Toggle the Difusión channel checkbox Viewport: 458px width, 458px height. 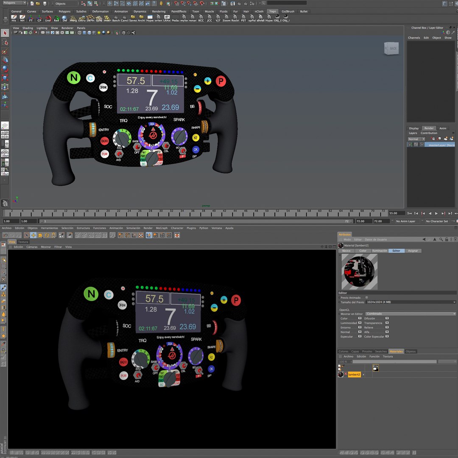(x=387, y=318)
